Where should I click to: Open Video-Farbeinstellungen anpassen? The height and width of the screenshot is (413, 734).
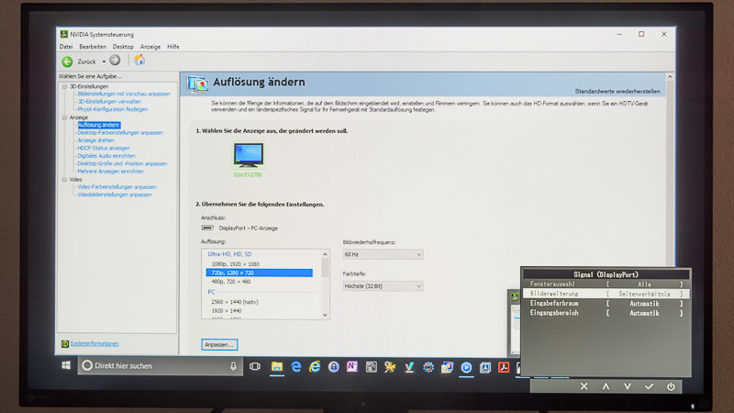click(x=117, y=187)
